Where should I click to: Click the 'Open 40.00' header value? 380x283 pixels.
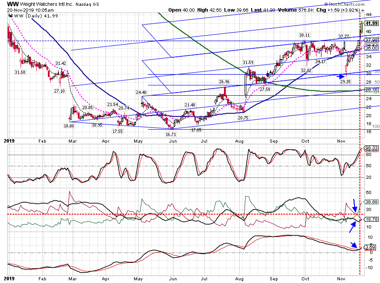click(x=182, y=10)
